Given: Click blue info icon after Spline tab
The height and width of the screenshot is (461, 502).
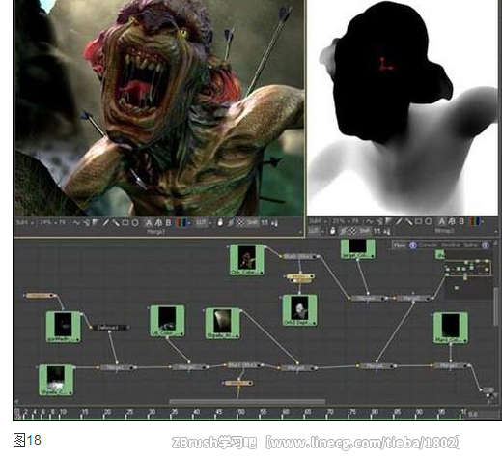Looking at the screenshot, I should coord(486,245).
